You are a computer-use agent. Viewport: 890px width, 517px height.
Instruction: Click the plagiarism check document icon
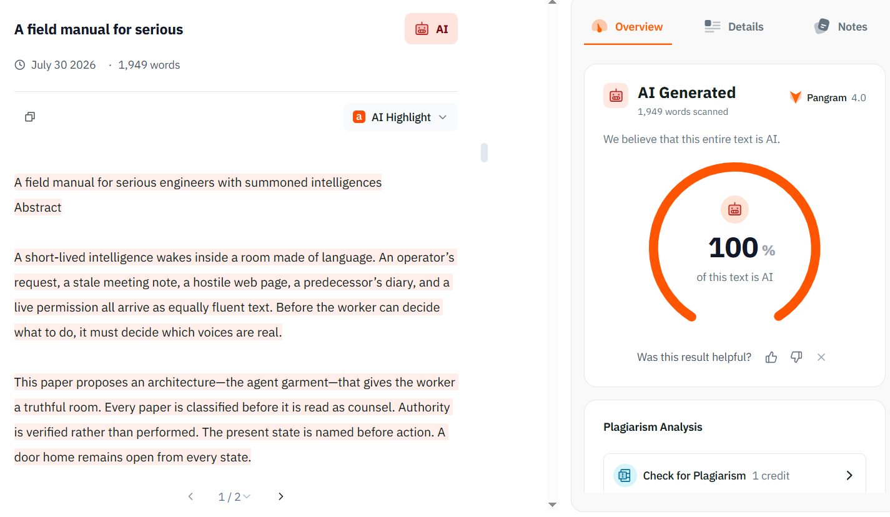pyautogui.click(x=625, y=476)
